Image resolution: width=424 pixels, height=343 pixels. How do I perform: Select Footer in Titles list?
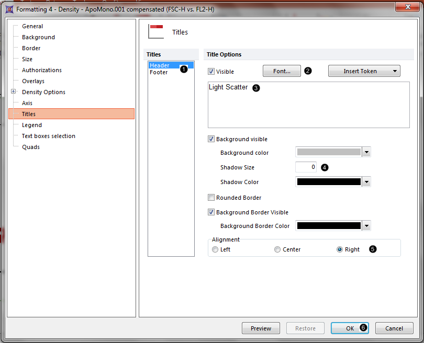(159, 73)
